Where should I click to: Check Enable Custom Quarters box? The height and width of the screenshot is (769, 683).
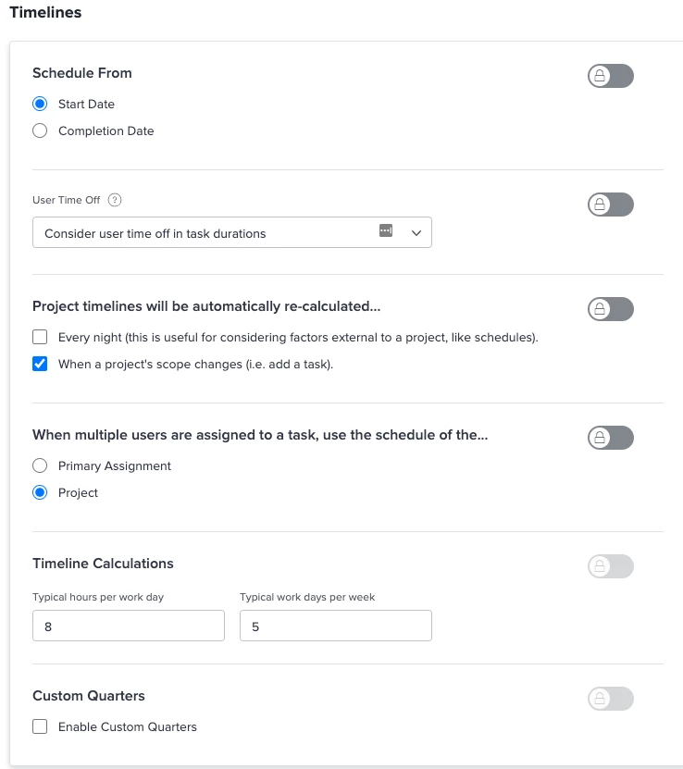40,726
